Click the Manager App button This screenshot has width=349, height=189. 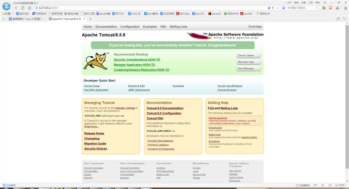(x=249, y=62)
